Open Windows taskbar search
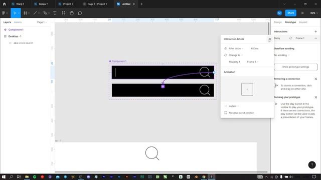321x180 pixels. [11, 176]
